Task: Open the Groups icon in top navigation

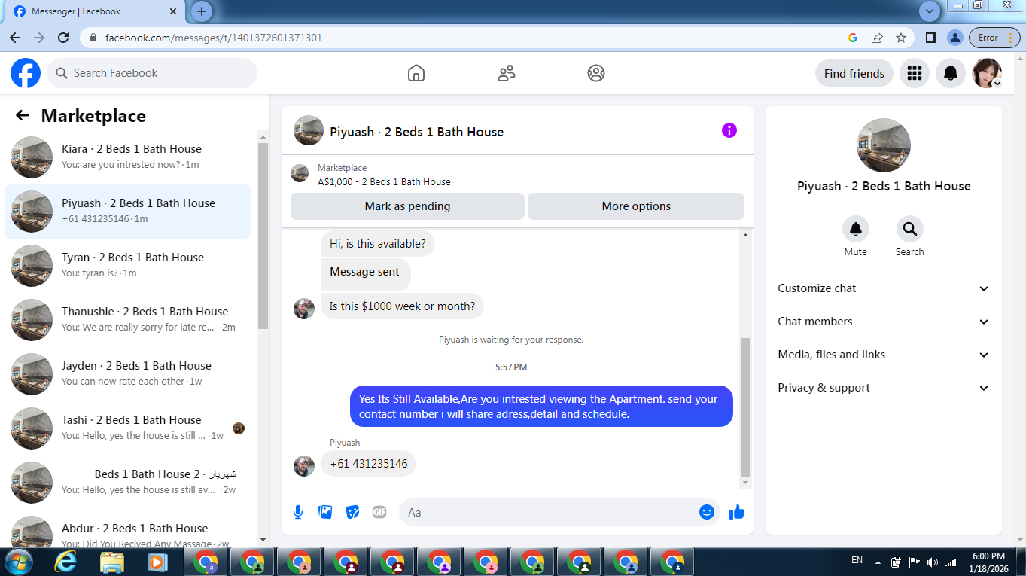Action: 596,73
